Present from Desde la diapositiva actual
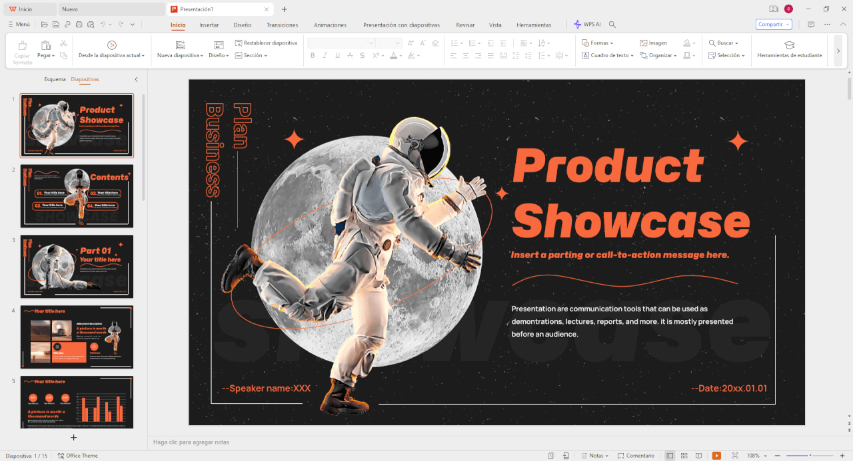The height and width of the screenshot is (461, 853). pos(112,49)
